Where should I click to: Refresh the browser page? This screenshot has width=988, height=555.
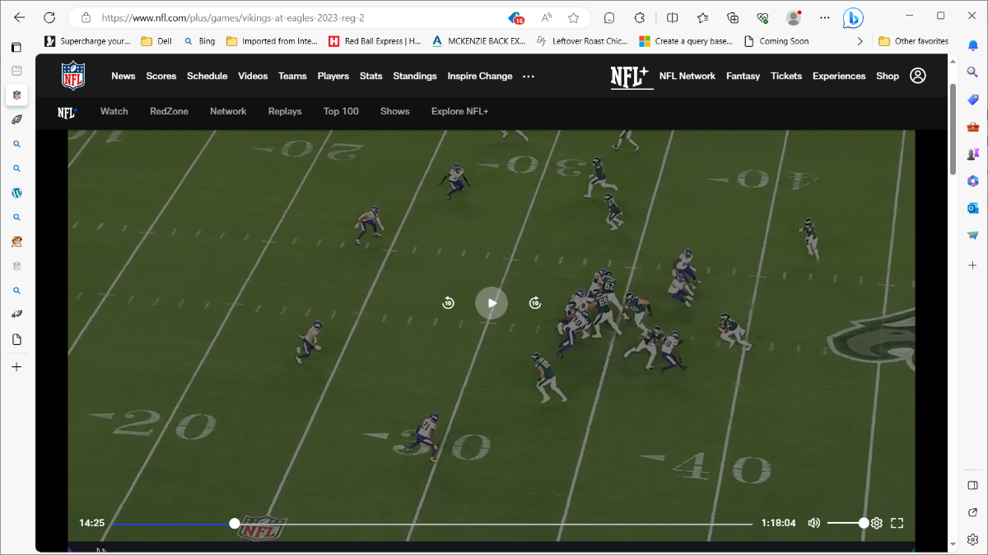pyautogui.click(x=49, y=17)
